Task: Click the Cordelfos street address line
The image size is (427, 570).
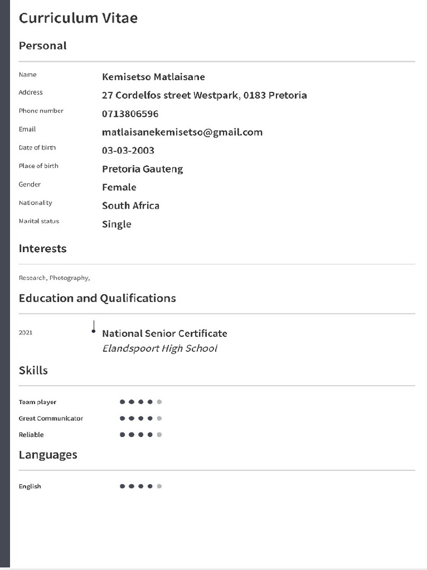Action: (x=204, y=95)
